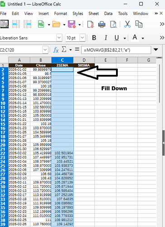Click the second highlighted-row table icon
The width and height of the screenshot is (165, 227).
tap(27, 24)
